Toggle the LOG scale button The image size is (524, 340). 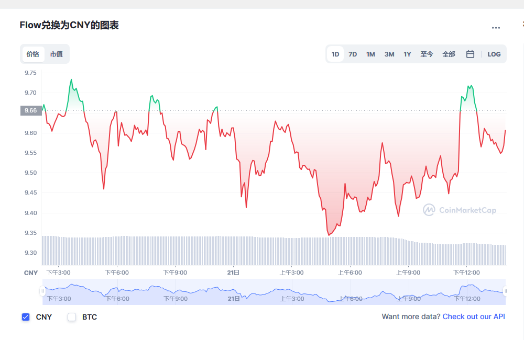point(494,54)
